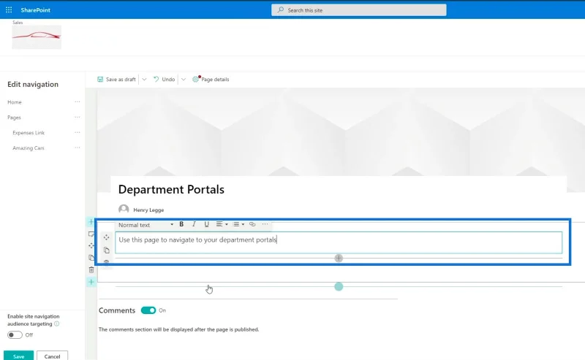This screenshot has width=585, height=360.
Task: Open the bulleted list dropdown
Action: (x=238, y=224)
